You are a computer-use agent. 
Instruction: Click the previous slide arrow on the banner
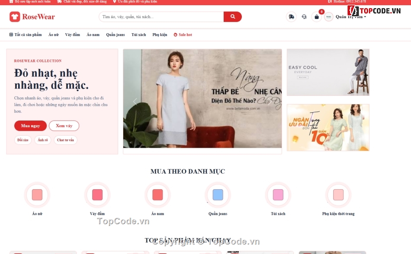[135, 102]
